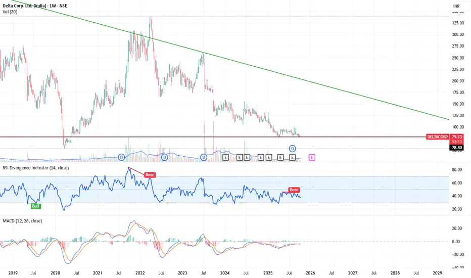The image size is (471, 278).
Task: Click 2029 on the time axis
Action: pos(437,273)
